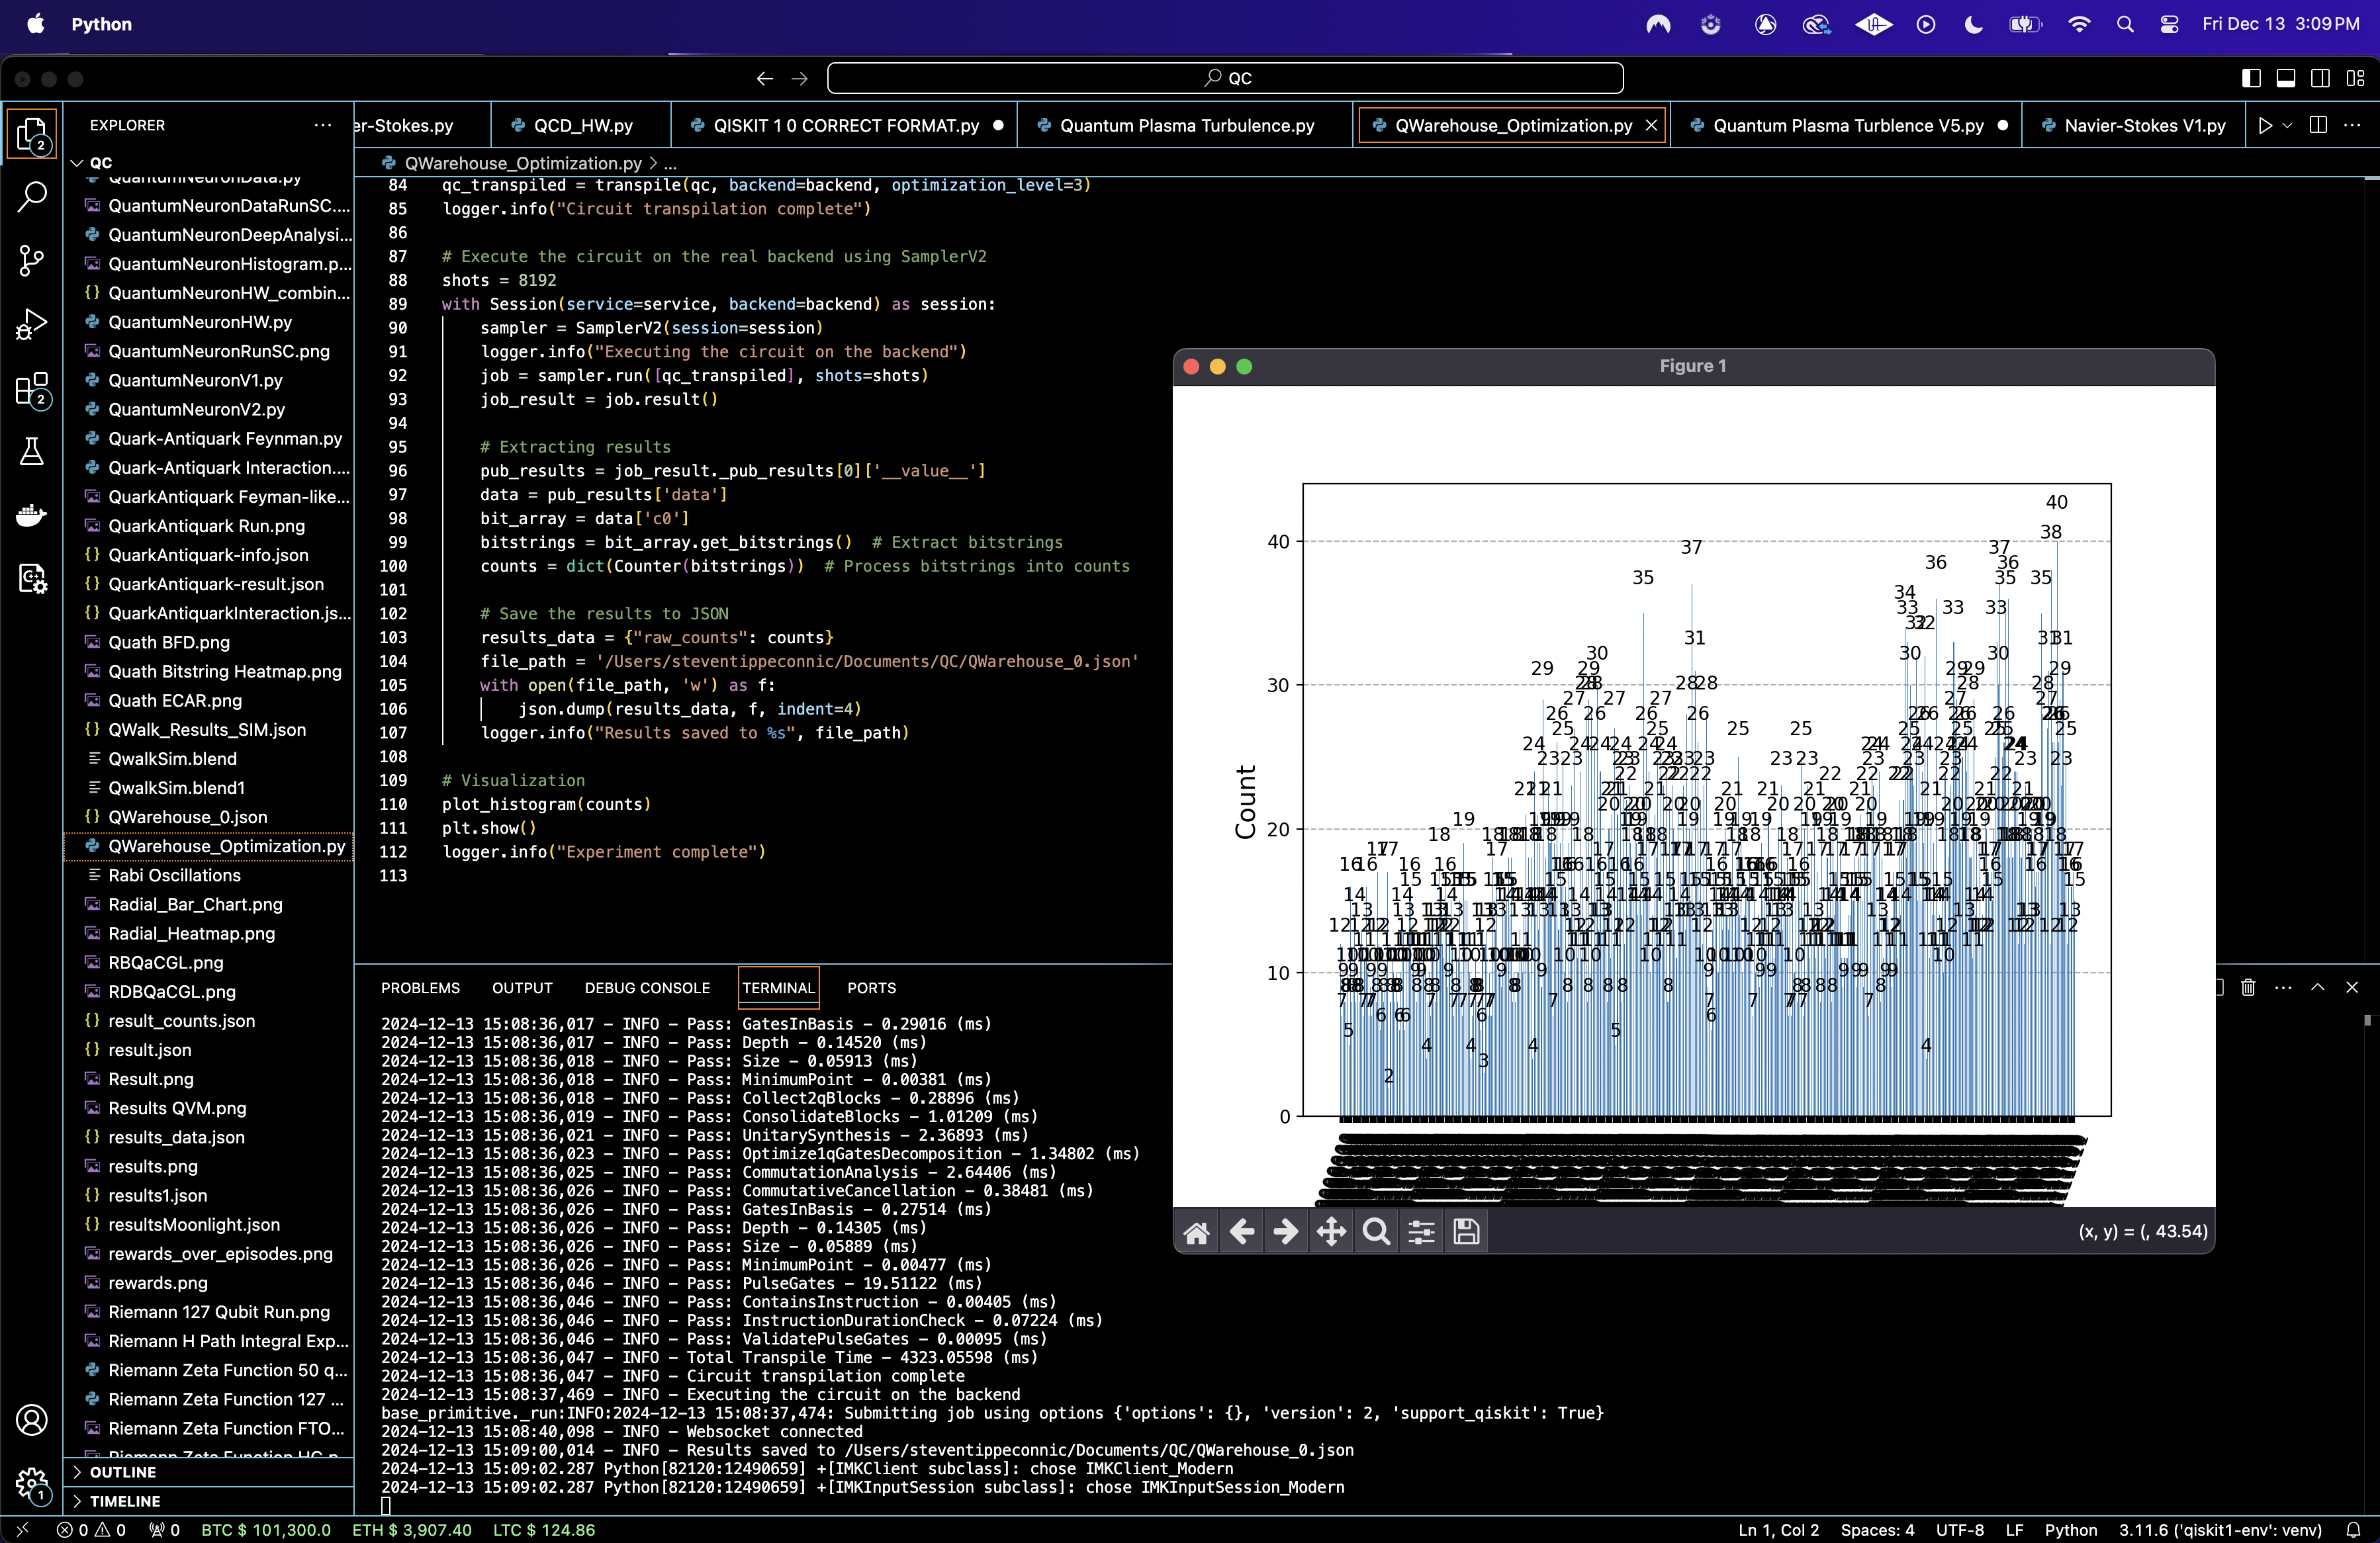Click Python interpreter 3.11.6 in status bar

[2220, 1530]
